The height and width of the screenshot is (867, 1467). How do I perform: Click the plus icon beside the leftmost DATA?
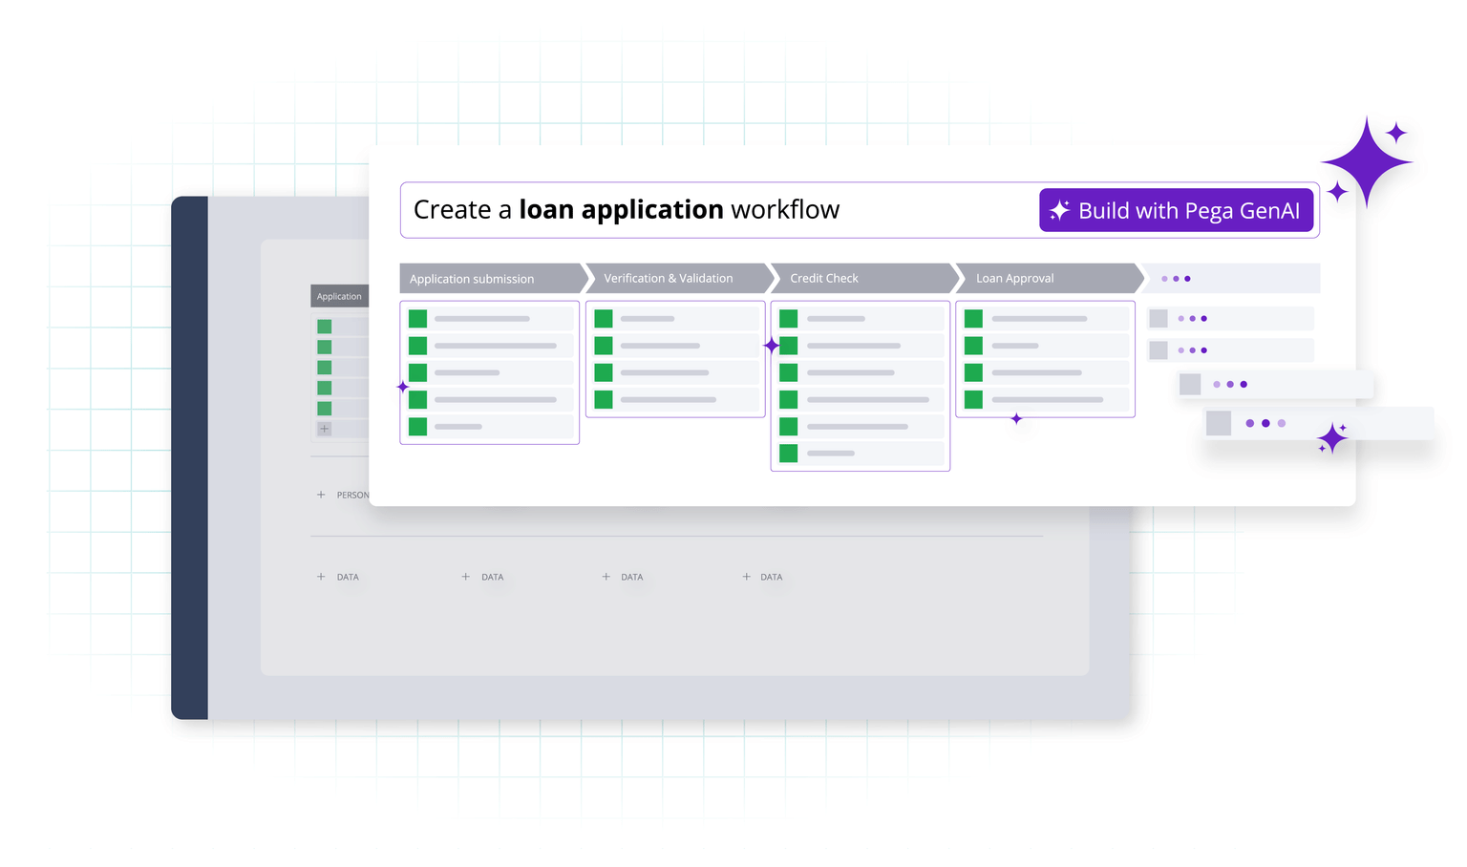click(x=321, y=577)
